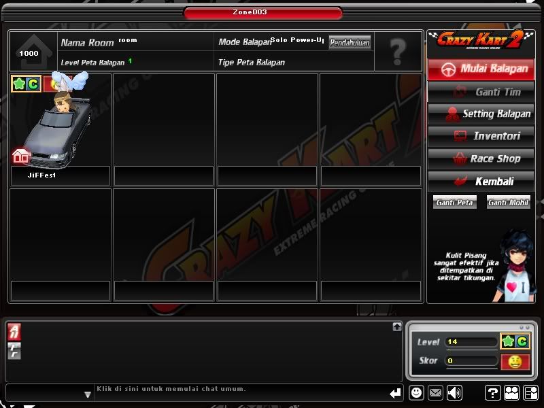
Task: Click the Pendahuluan button
Action: [350, 42]
